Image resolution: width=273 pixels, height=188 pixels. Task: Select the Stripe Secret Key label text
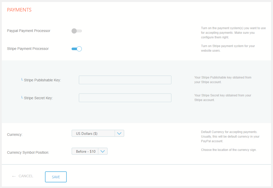click(x=38, y=98)
